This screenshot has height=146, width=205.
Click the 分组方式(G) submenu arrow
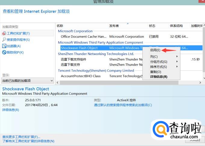[x=177, y=61]
